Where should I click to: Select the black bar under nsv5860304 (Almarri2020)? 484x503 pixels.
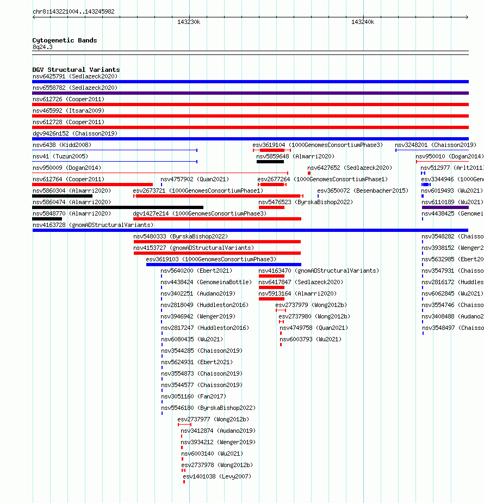click(x=62, y=196)
